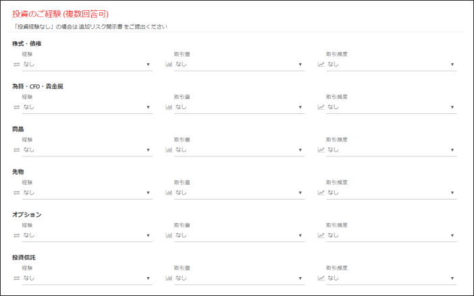Screen dimensions: 474x296
Task: Click the swap-arrows icon beside 株式・債権 経験
Action: click(17, 64)
